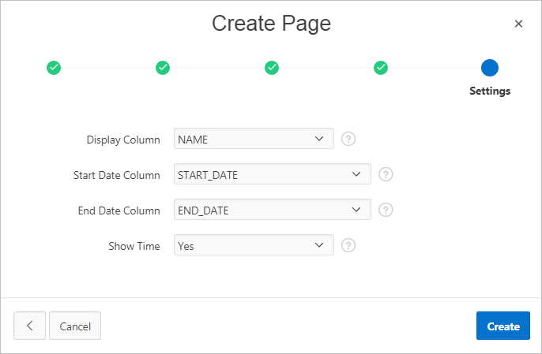542x354 pixels.
Task: Open the Start Date Column select list
Action: tap(272, 175)
